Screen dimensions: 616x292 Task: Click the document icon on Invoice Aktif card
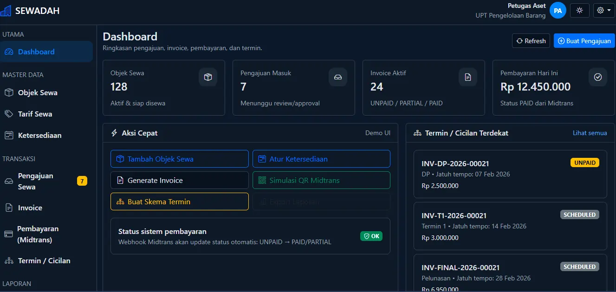click(x=468, y=77)
